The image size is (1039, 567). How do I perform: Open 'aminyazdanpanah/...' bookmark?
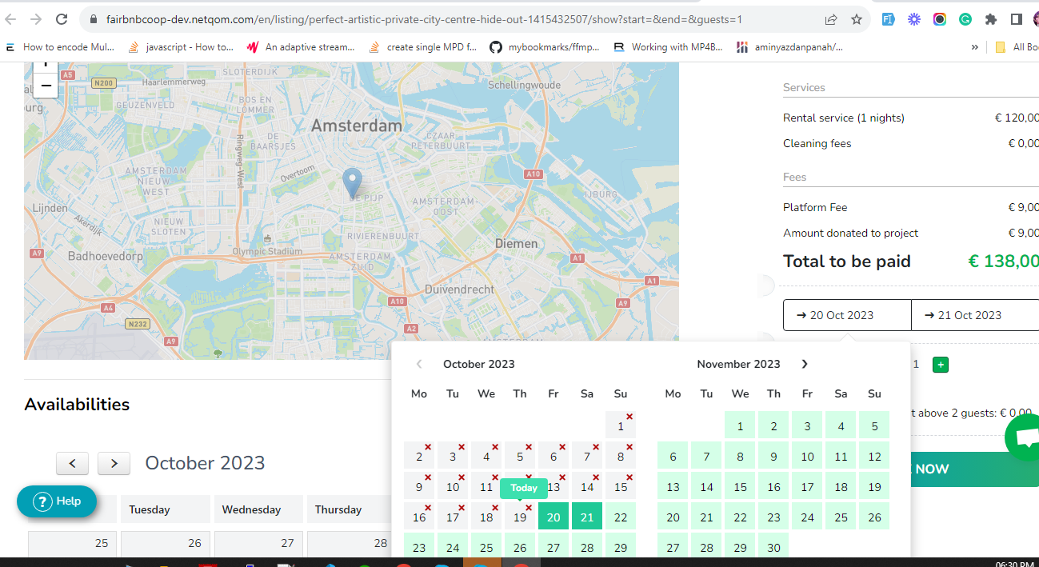point(789,47)
